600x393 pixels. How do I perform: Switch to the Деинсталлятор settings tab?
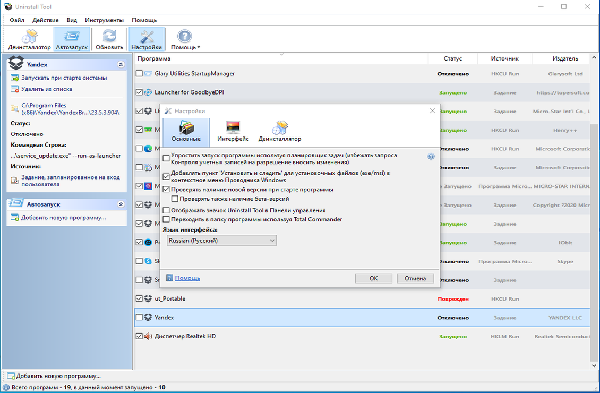(279, 132)
